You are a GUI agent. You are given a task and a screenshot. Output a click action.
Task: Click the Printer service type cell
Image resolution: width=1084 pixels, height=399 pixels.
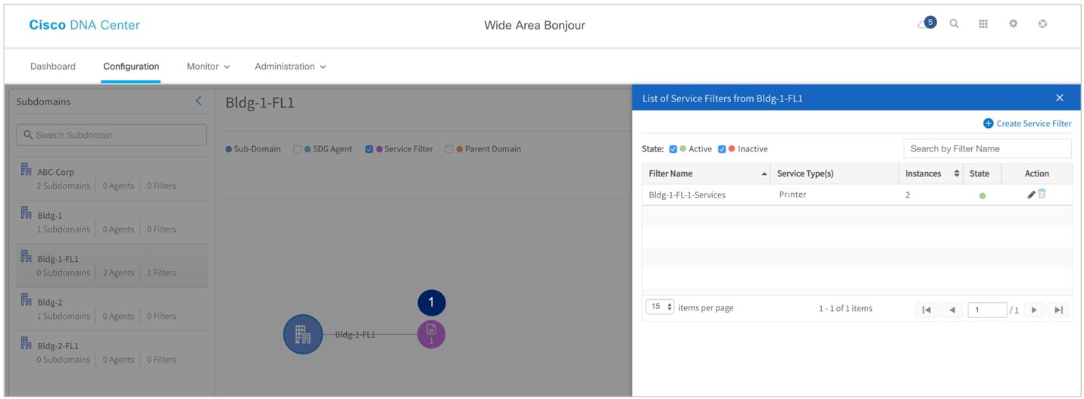792,195
